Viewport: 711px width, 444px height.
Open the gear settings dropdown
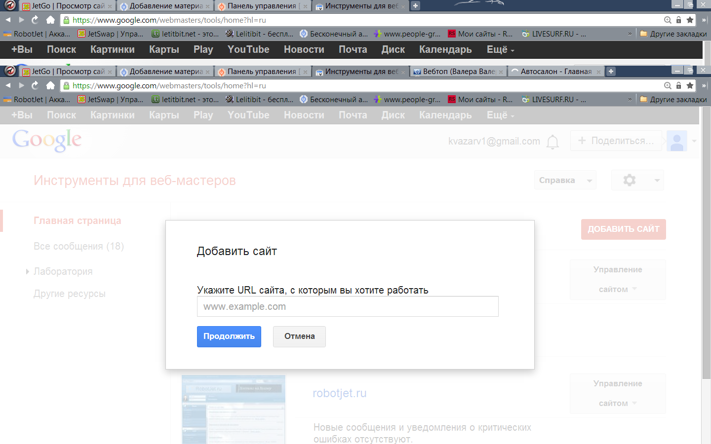(x=637, y=180)
